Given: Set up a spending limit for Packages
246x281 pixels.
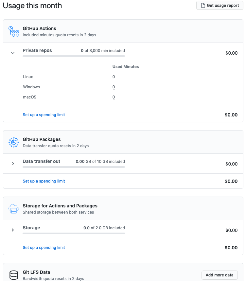Looking at the screenshot, I should tap(44, 181).
